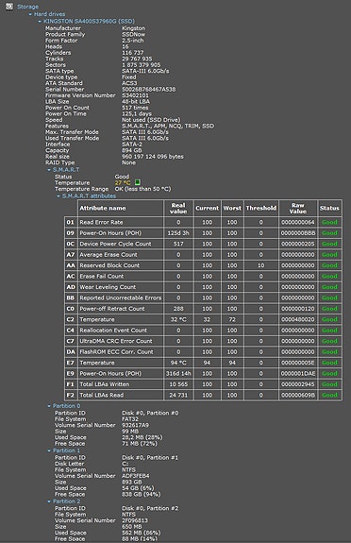This screenshot has width=351, height=543.
Task: Click raw value 000000BBB cell
Action: (x=298, y=233)
